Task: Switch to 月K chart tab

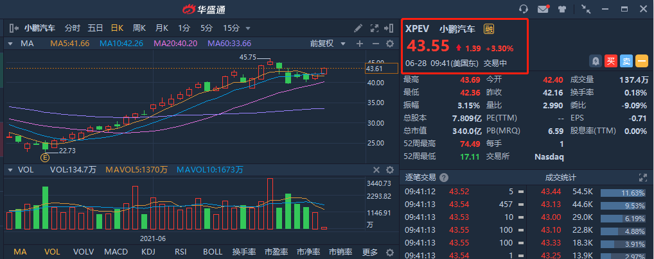Action: pos(162,28)
